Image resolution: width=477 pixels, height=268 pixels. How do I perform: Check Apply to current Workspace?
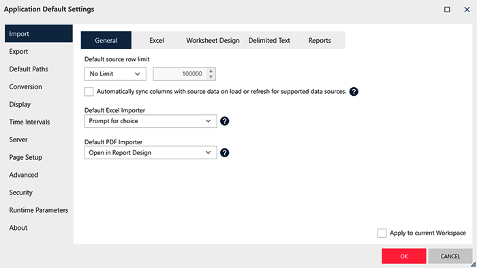382,233
